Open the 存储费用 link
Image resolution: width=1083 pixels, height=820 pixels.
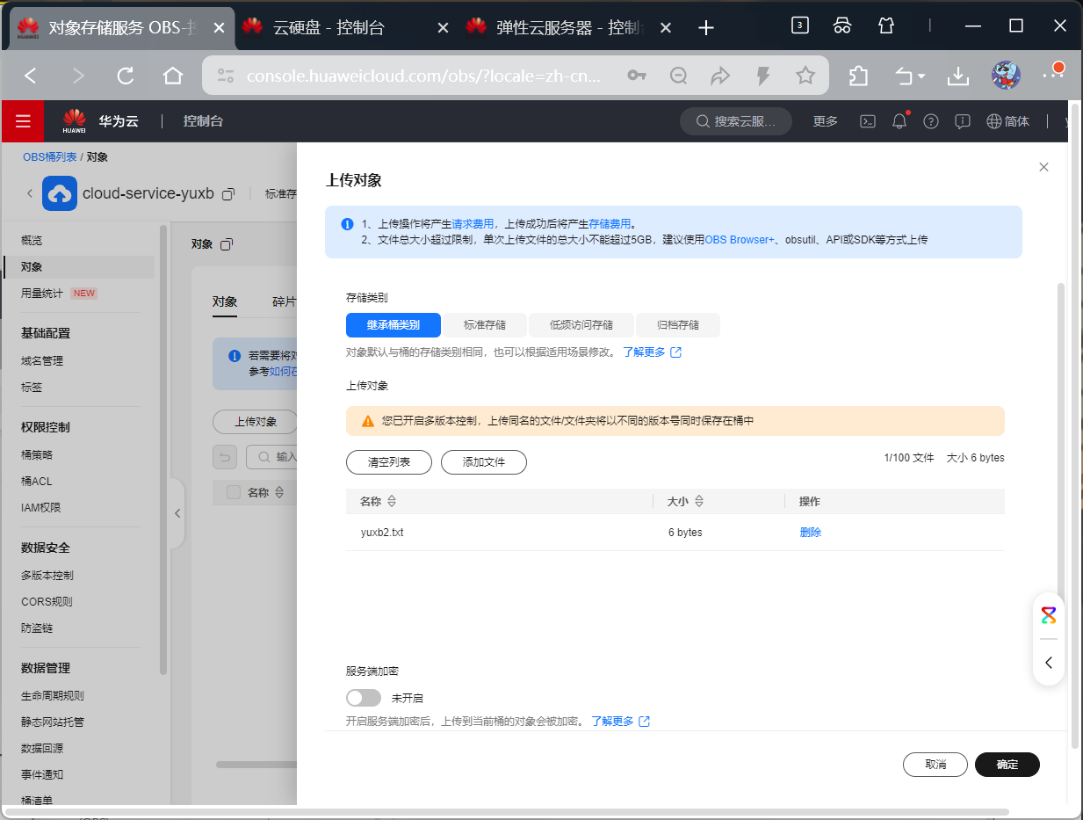(x=610, y=224)
